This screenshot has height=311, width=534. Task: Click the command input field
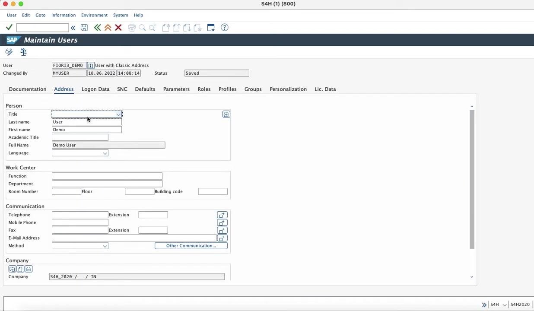point(42,28)
